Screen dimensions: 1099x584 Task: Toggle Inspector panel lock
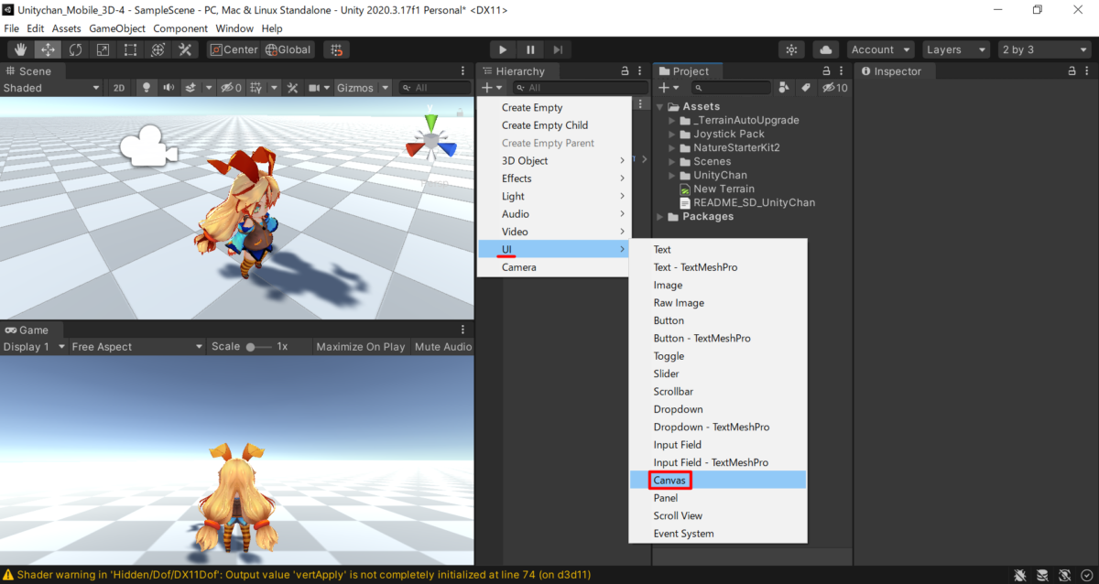click(1072, 70)
